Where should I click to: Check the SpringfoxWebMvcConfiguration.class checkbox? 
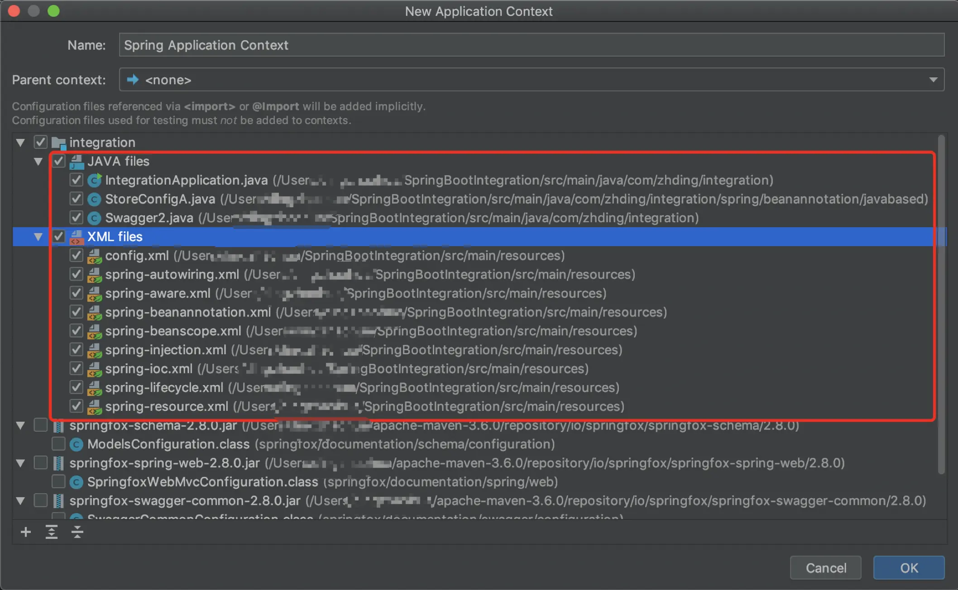pos(58,482)
